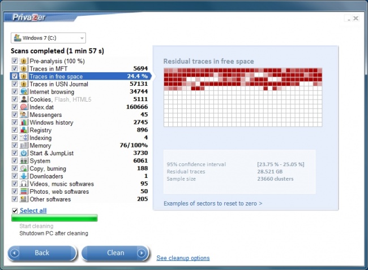Click the Index.dat target icon
368x270 pixels.
(x=24, y=107)
